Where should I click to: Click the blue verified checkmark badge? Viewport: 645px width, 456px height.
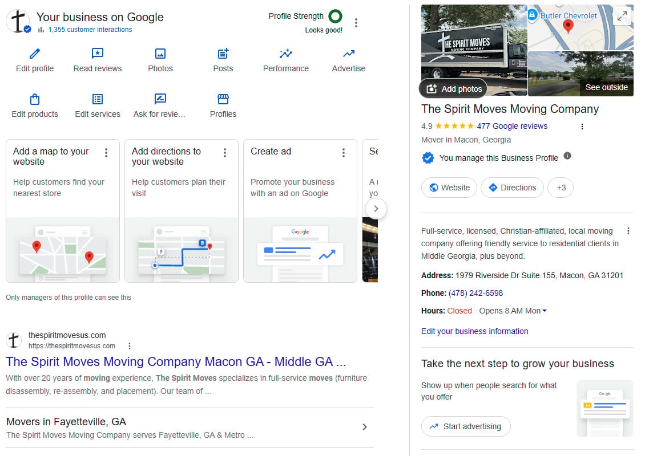click(x=428, y=158)
